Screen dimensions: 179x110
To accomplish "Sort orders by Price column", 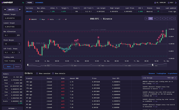I will coord(94,78).
